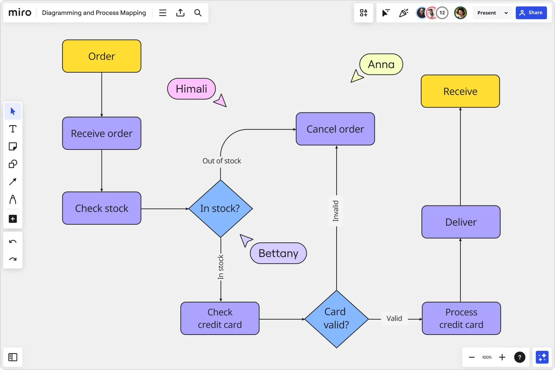
Task: Click the redo arrow
Action: (x=13, y=259)
